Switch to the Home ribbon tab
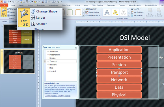164x107 pixels. pyautogui.click(x=13, y=5)
